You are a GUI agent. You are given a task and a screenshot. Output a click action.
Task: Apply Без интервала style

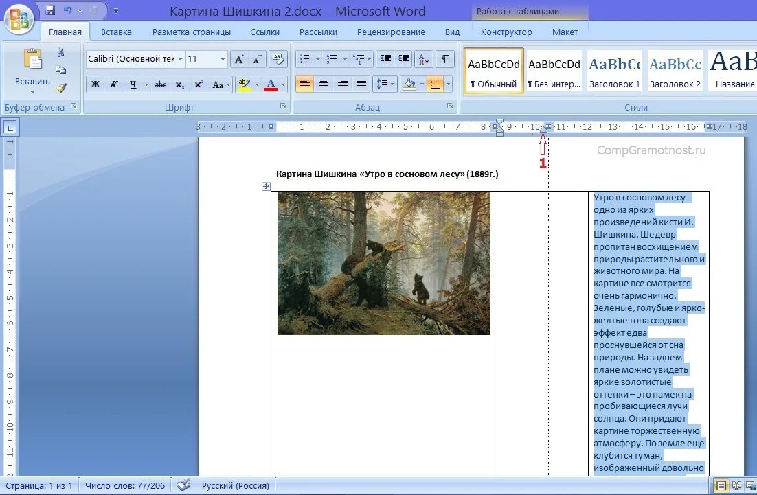pos(554,71)
